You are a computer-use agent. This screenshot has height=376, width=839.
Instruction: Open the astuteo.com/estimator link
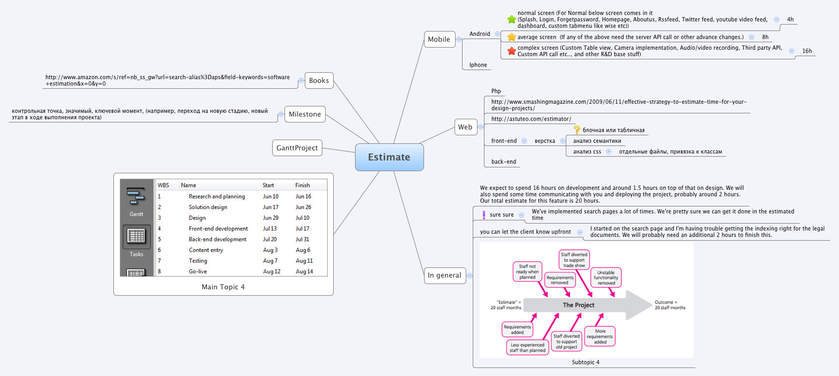point(531,119)
